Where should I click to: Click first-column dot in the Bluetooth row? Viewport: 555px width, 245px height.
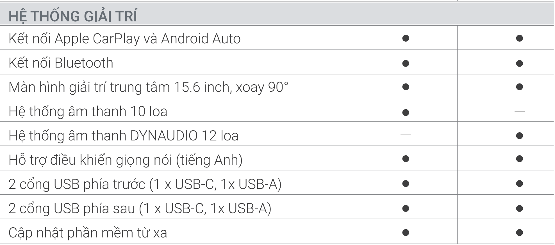(405, 63)
